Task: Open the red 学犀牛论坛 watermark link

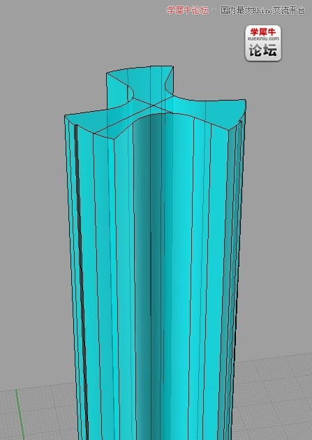Action: (188, 10)
